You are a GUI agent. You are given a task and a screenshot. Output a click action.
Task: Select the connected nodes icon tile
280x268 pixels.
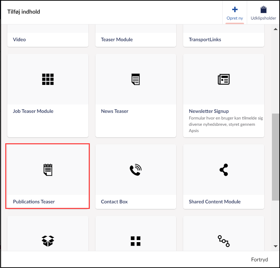point(224,241)
